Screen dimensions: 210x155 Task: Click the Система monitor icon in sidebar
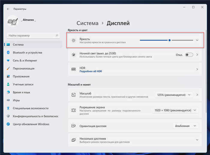(x=8, y=44)
